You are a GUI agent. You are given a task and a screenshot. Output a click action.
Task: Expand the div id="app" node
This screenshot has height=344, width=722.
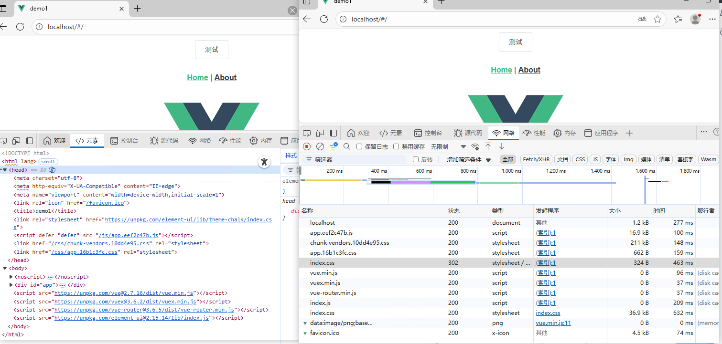[11, 285]
